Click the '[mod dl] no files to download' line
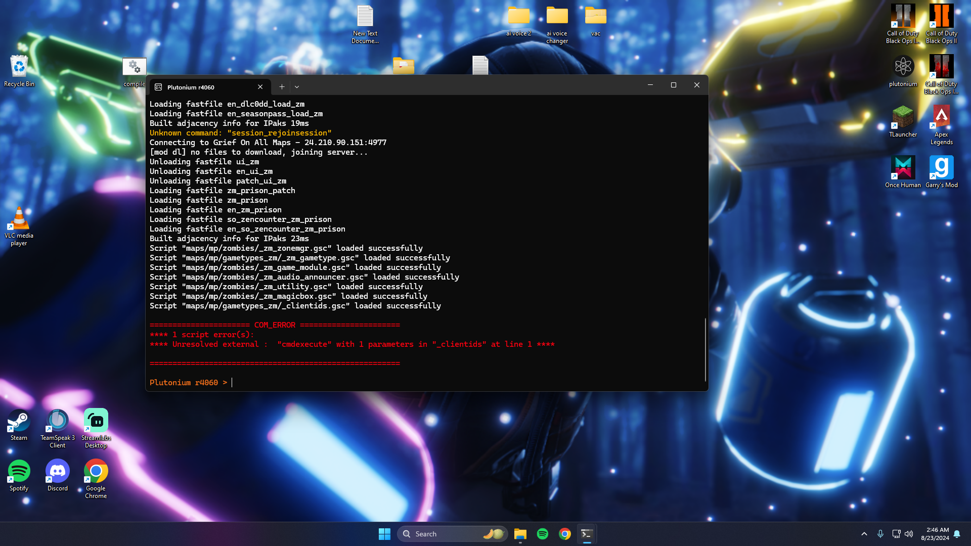 pyautogui.click(x=258, y=152)
